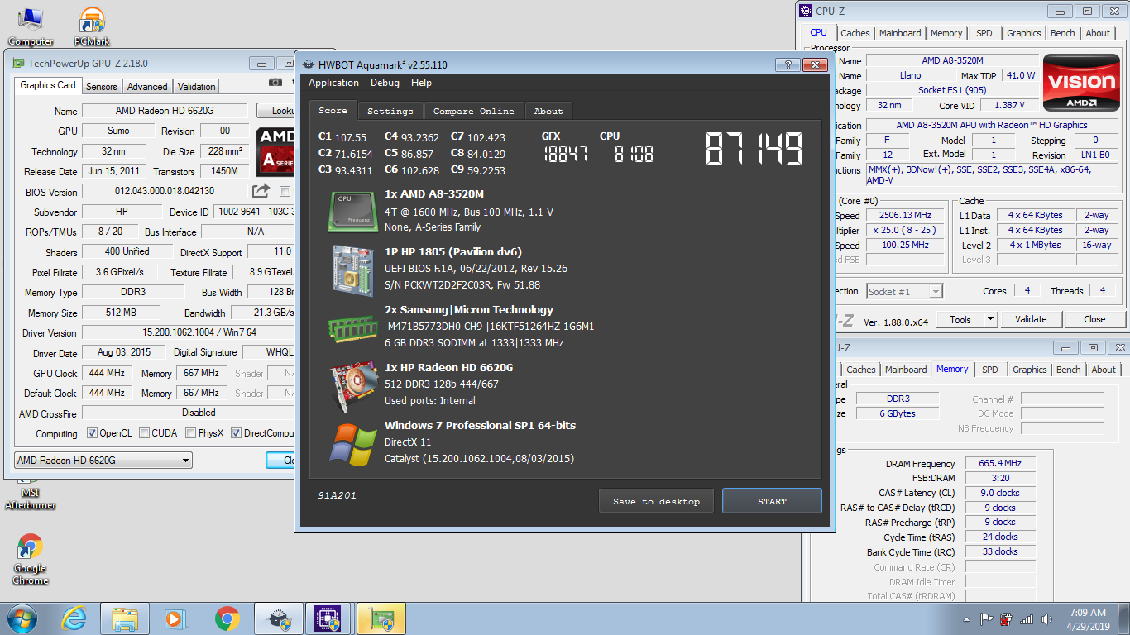Click the Windows logo icon in Aquamark

click(352, 445)
